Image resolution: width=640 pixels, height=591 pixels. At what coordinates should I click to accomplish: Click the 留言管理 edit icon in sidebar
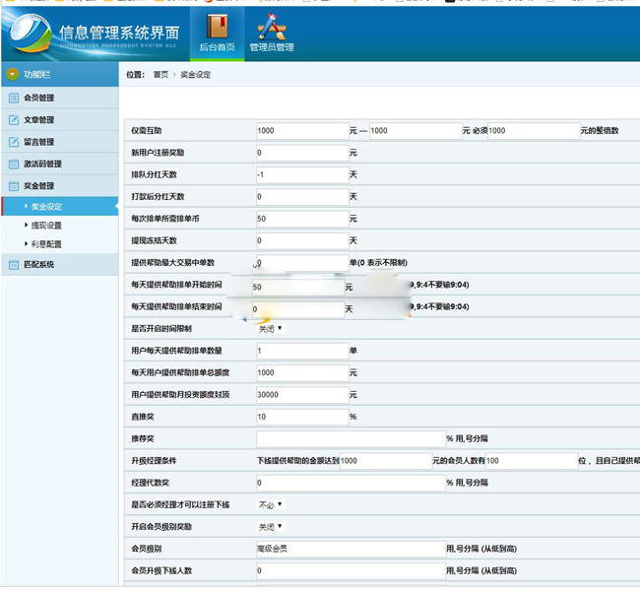pyautogui.click(x=14, y=142)
